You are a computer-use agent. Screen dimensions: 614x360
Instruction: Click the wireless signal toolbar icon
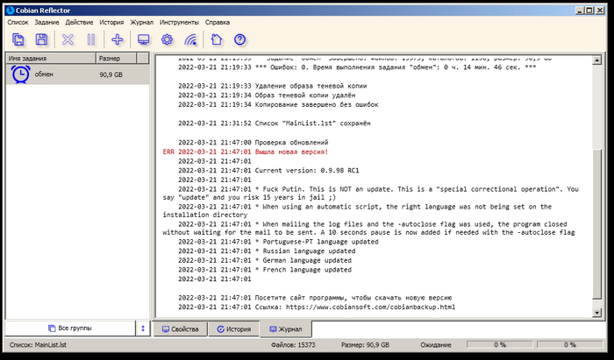[190, 39]
